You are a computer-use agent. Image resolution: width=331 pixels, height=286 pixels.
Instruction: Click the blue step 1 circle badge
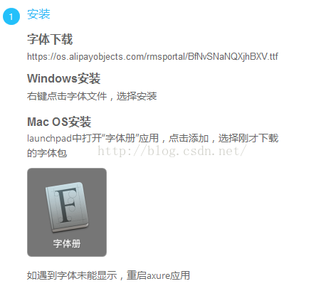tap(11, 16)
